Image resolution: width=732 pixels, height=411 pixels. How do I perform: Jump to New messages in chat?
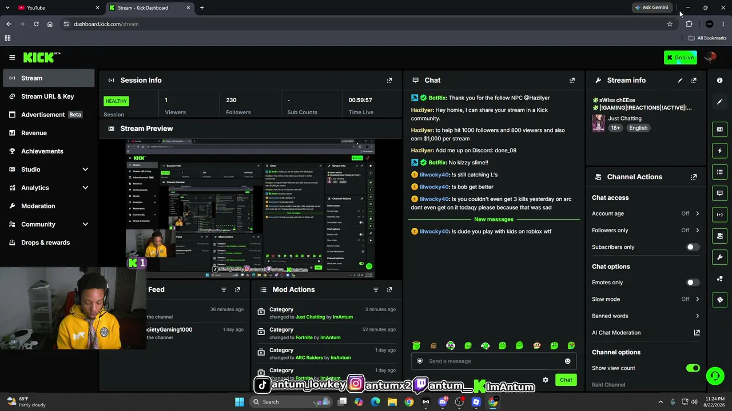[x=494, y=219]
